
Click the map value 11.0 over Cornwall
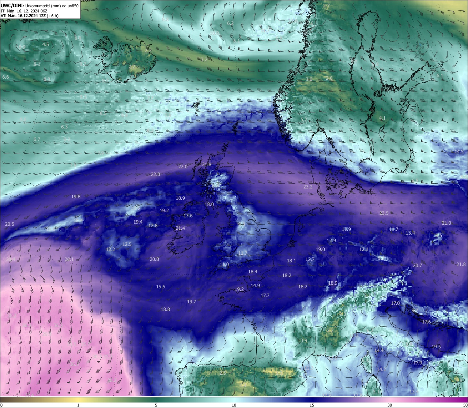[224, 264]
